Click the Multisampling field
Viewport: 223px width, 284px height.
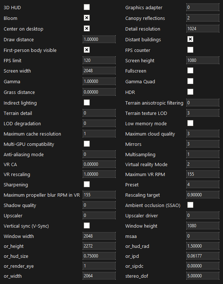(203, 154)
